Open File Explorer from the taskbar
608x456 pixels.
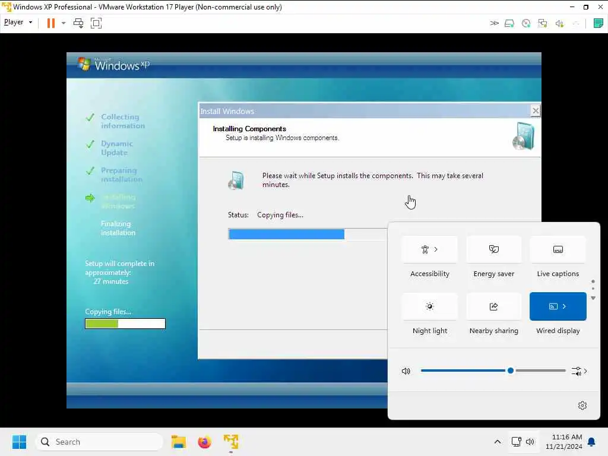click(x=179, y=442)
